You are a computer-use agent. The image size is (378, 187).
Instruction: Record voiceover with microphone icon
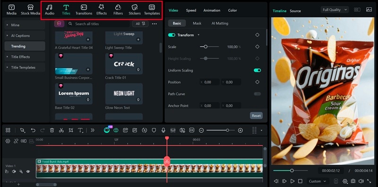tap(163, 130)
